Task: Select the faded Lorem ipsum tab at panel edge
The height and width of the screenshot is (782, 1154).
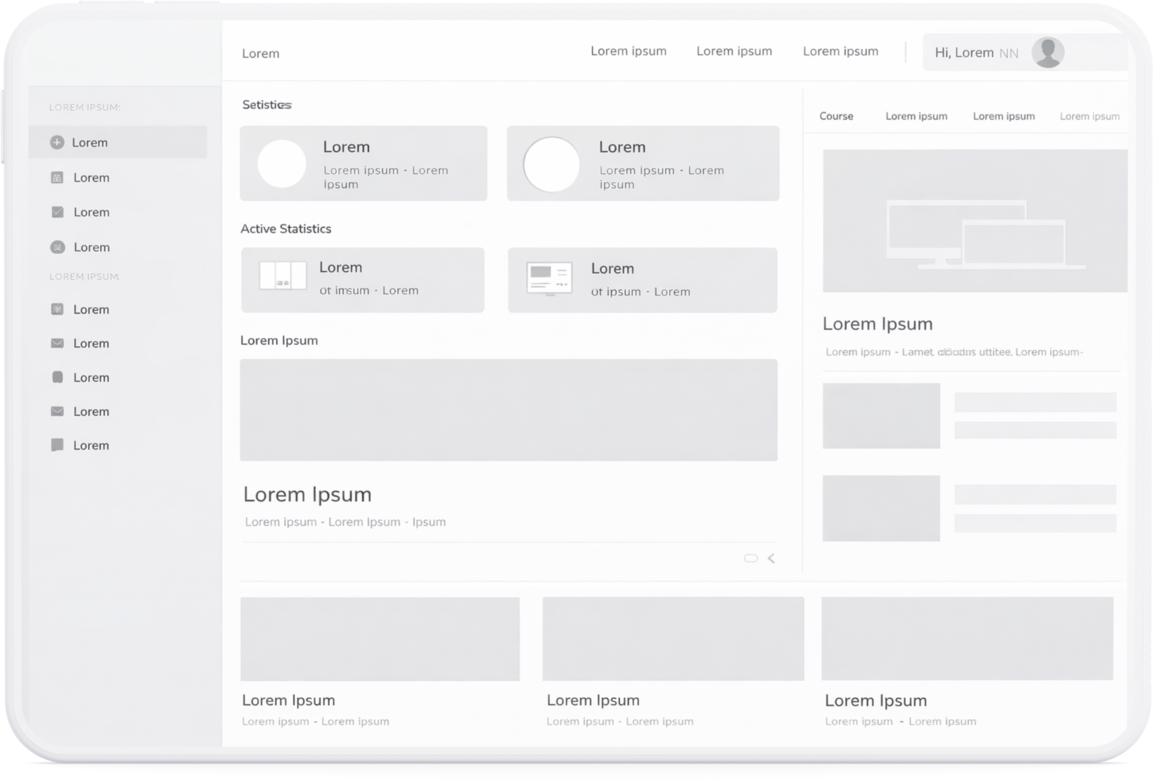Action: coord(1090,117)
